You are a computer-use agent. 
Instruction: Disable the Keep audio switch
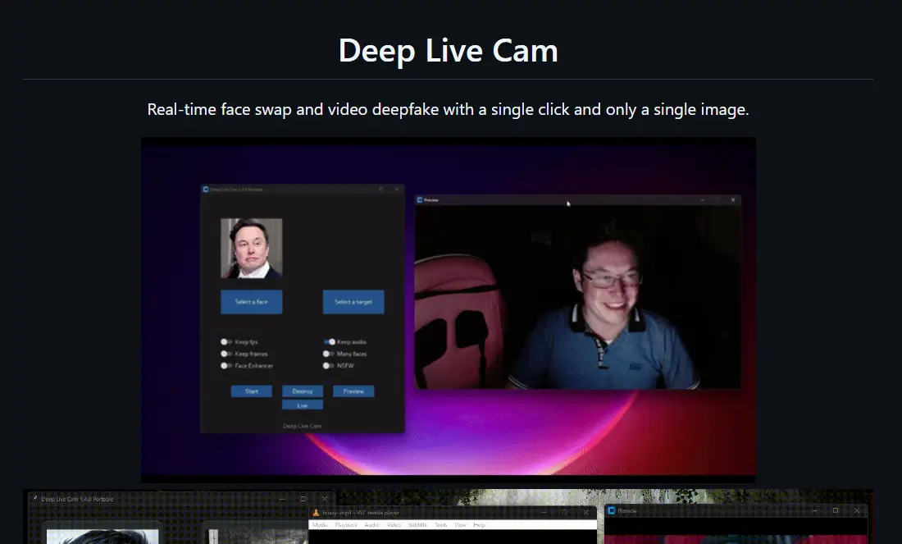(x=329, y=341)
